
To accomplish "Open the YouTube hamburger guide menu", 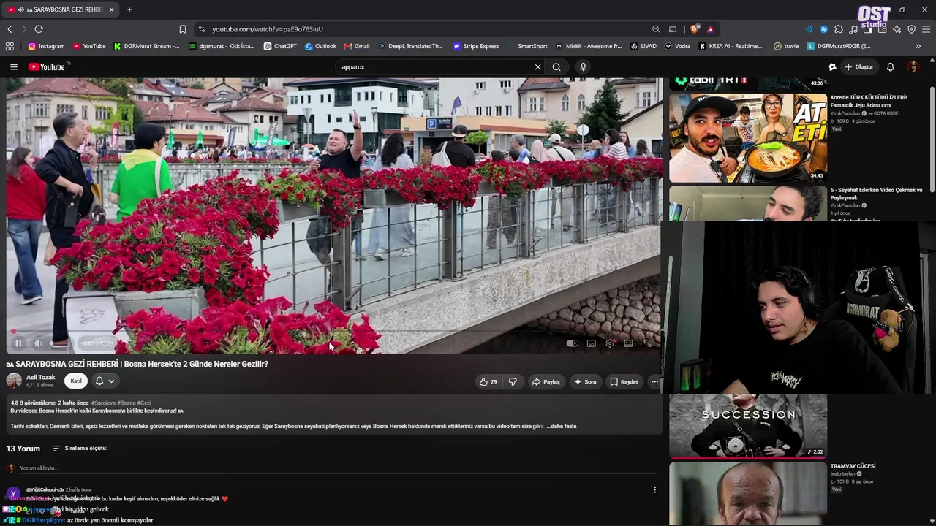I will pyautogui.click(x=13, y=66).
